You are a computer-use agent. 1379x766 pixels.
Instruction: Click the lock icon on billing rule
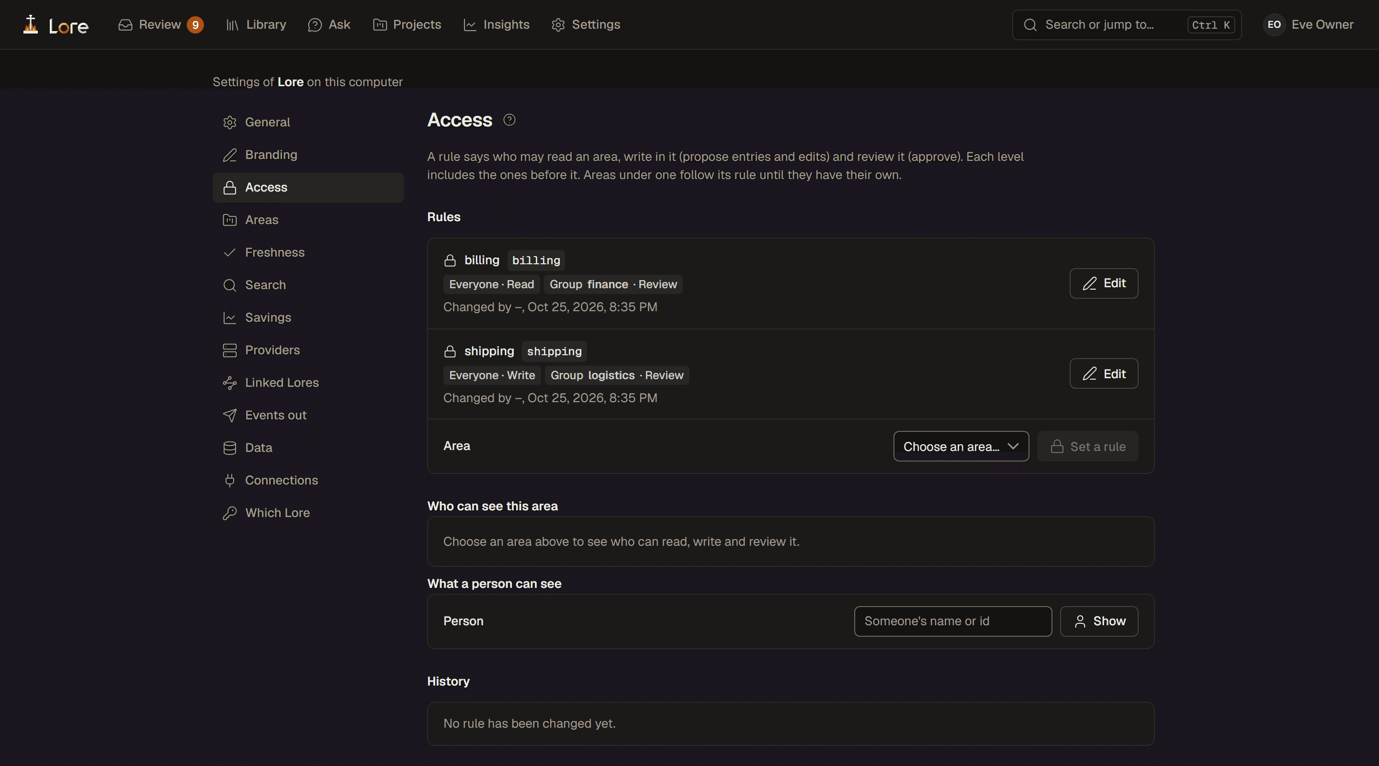click(450, 260)
